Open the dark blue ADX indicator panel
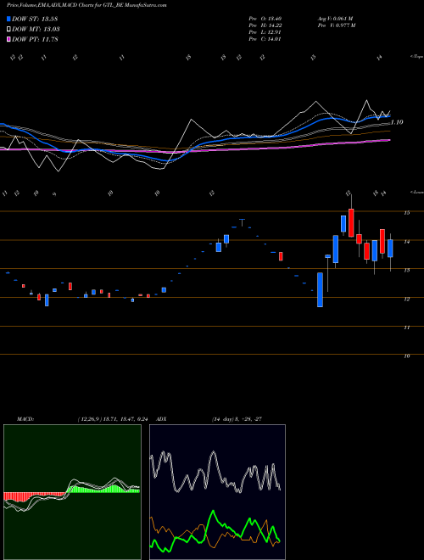The height and width of the screenshot is (560, 424). (217, 492)
